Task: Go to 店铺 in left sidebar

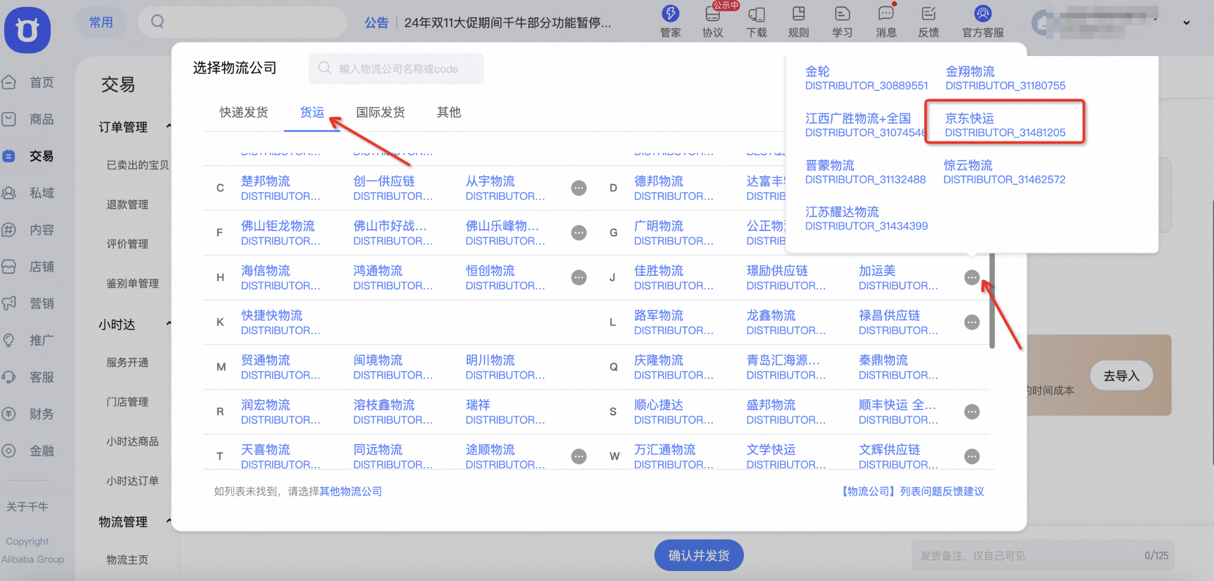Action: click(x=29, y=266)
